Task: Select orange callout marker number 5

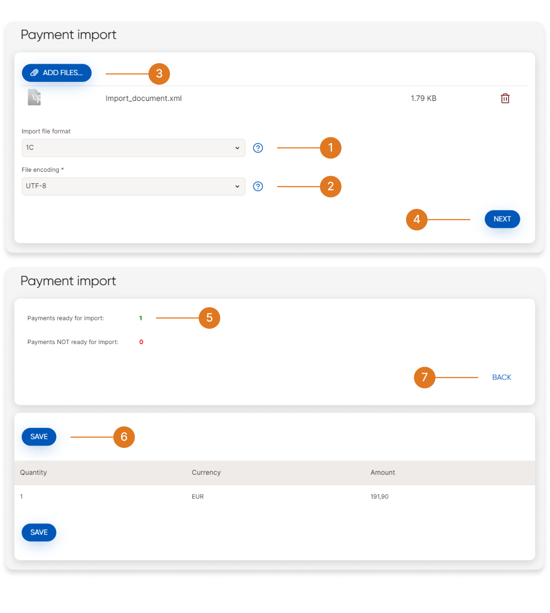Action: pyautogui.click(x=209, y=318)
